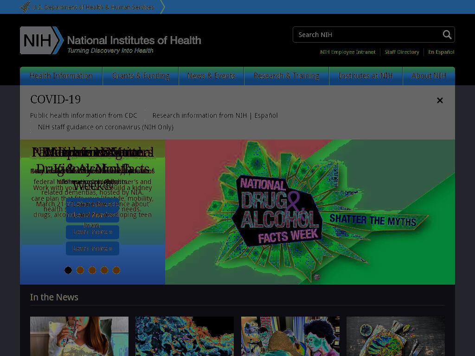The width and height of the screenshot is (475, 356).
Task: Open the Staff Directory link
Action: click(402, 52)
